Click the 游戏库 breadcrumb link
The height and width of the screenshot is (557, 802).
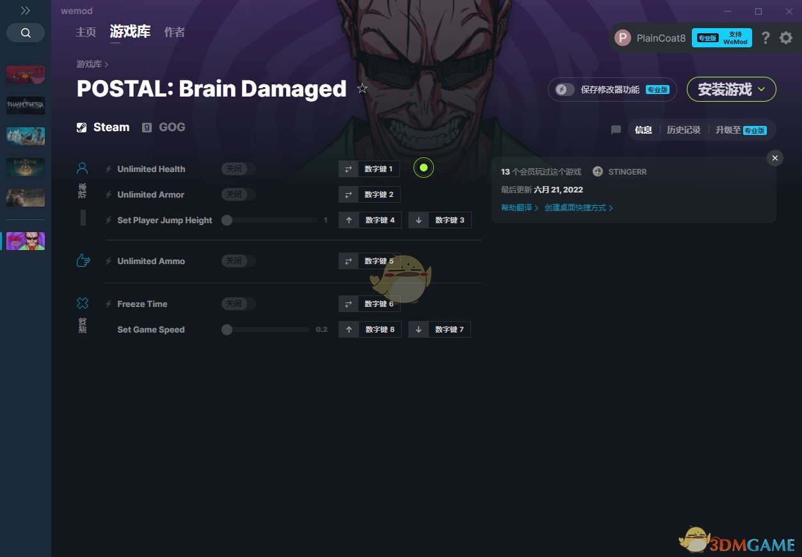[89, 64]
